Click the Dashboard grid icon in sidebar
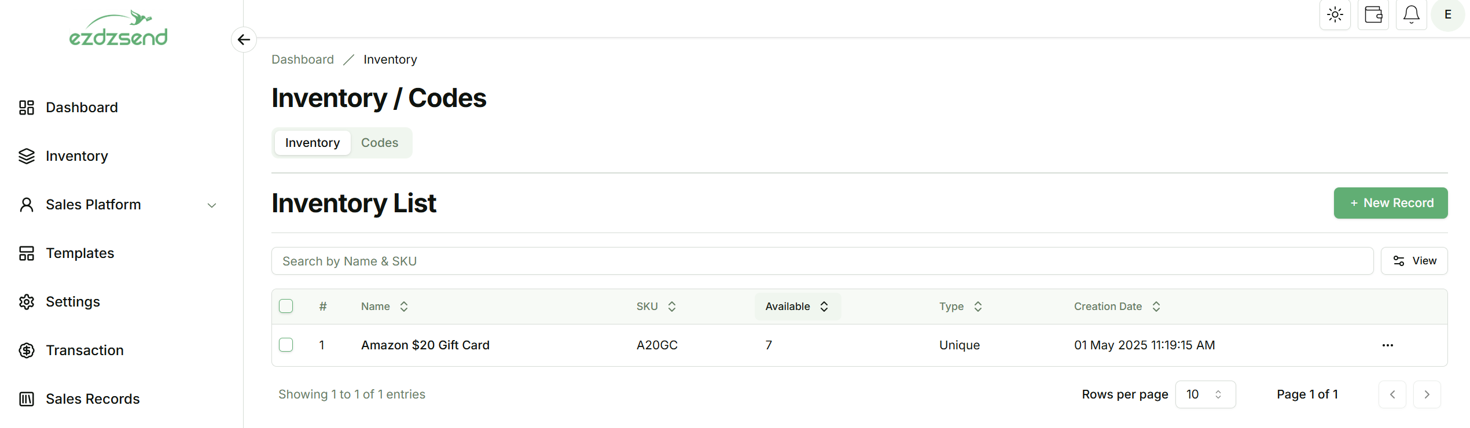The image size is (1470, 428). click(x=27, y=108)
